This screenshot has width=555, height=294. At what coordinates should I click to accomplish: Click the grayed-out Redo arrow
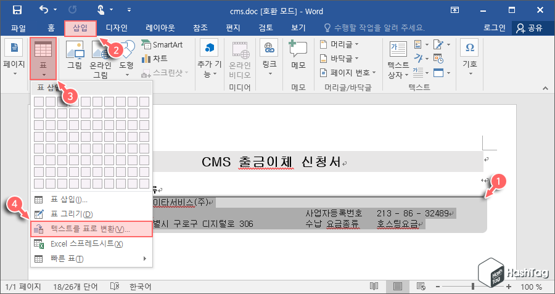(x=73, y=10)
